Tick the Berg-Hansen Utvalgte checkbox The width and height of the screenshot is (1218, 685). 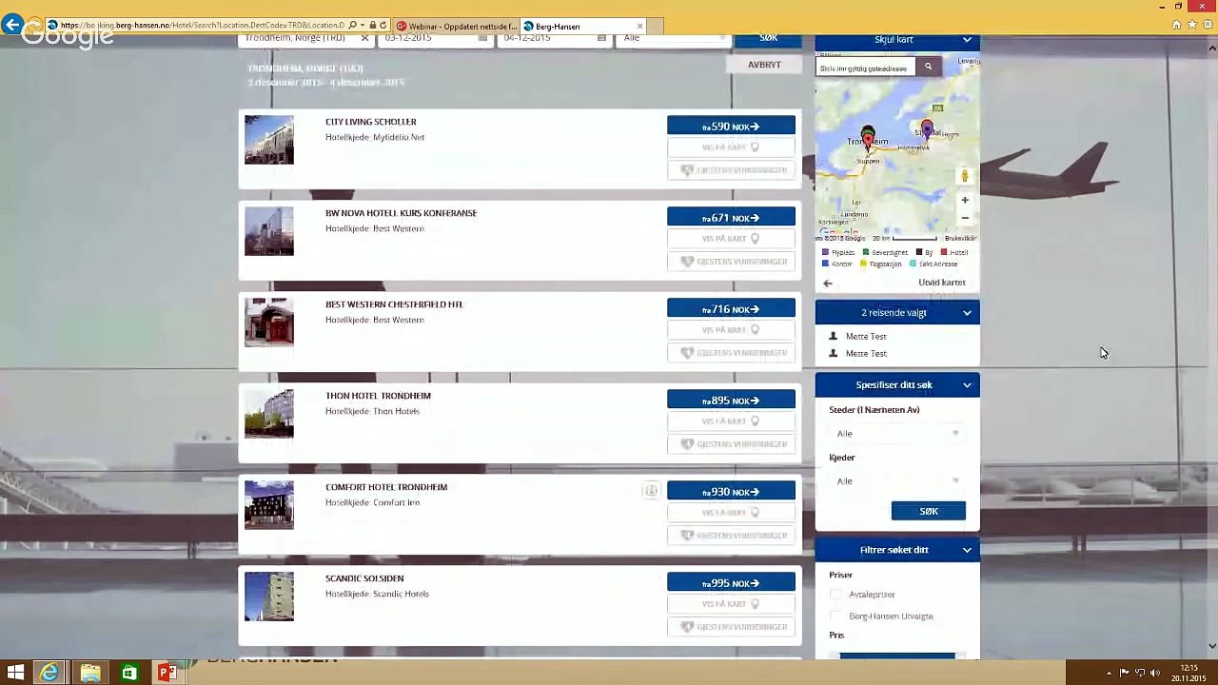[x=836, y=616]
